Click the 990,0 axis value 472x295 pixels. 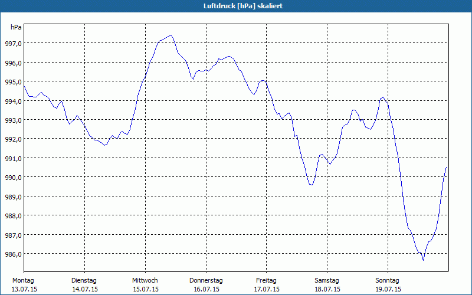[x=13, y=178]
